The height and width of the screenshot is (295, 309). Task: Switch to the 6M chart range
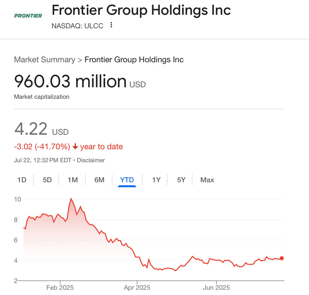pyautogui.click(x=99, y=180)
